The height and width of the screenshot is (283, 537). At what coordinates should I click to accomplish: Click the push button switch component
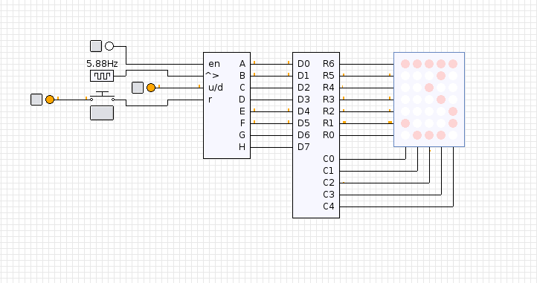[102, 97]
